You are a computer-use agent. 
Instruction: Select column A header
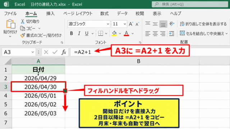click(x=38, y=61)
